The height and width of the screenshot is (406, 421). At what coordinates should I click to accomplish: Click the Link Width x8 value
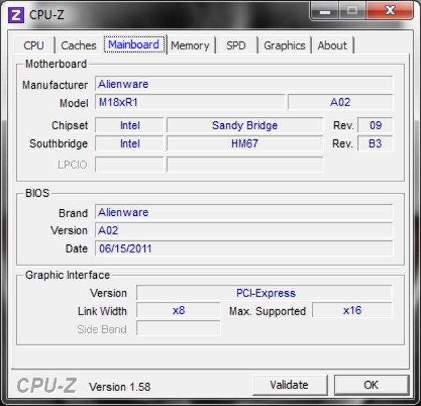click(179, 311)
